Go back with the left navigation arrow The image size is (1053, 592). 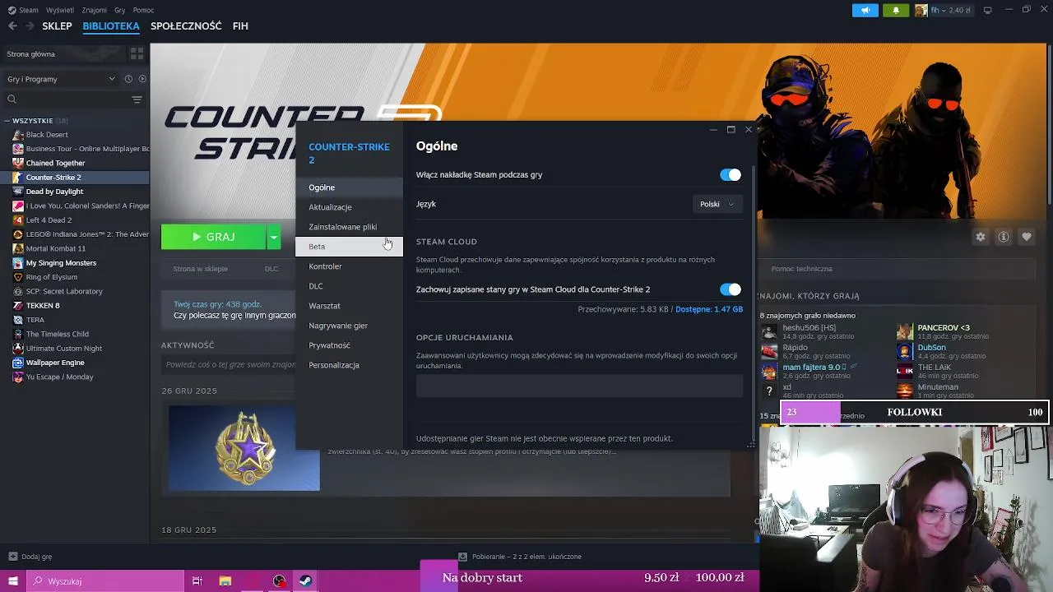(x=12, y=26)
